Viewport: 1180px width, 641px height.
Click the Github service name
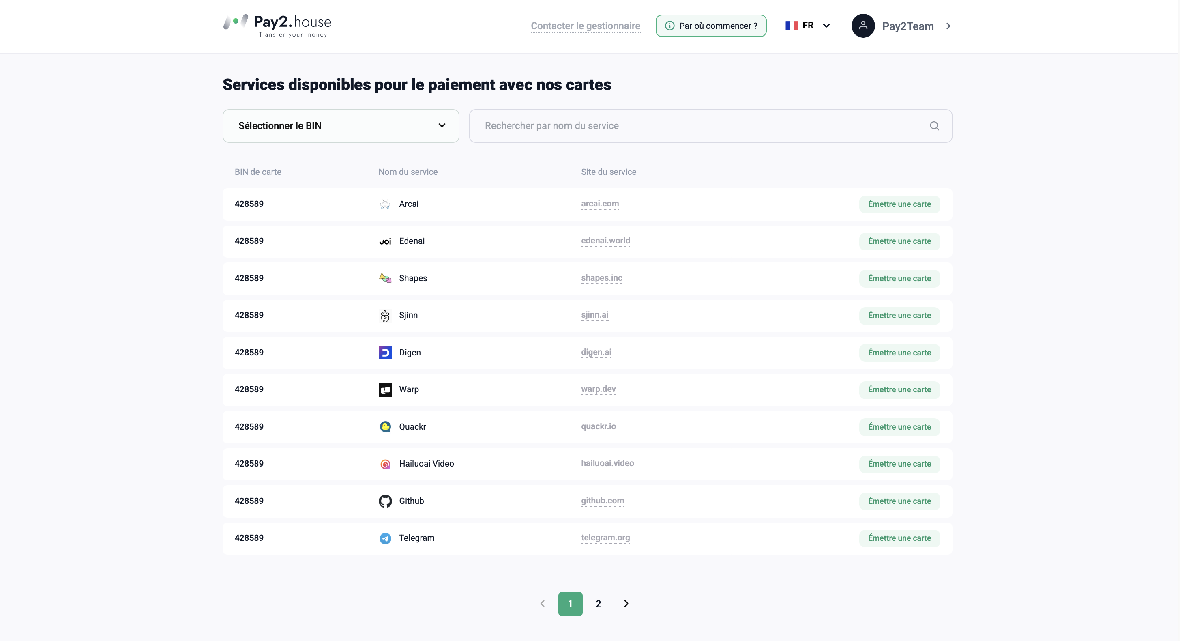point(411,501)
